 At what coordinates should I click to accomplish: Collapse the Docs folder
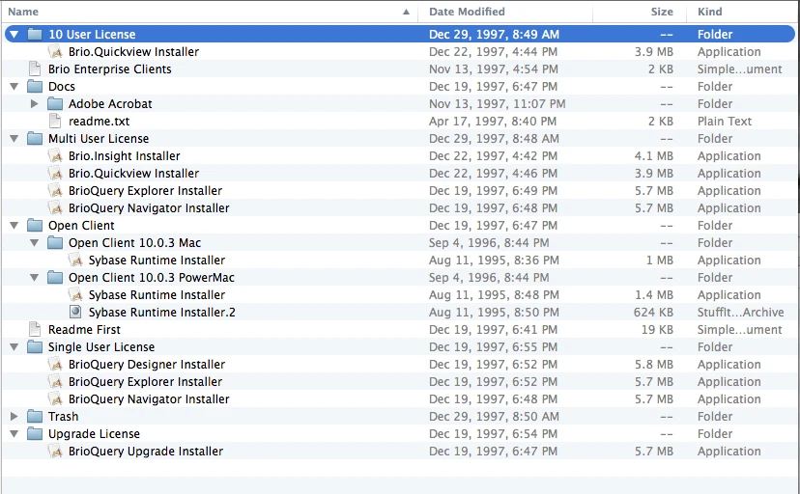point(14,87)
